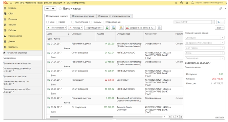228x122 pixels.
Task: Open Ведомость за 08.04.2017 link
Action: [x=198, y=63]
